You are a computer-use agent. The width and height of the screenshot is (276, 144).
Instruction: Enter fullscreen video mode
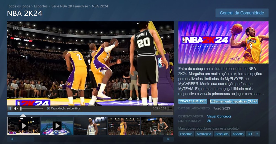click(170, 108)
